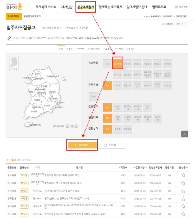Screen dimensions: 194x218
Task: Click the plus zoom-in button next to 확대
Action: [x=183, y=24]
